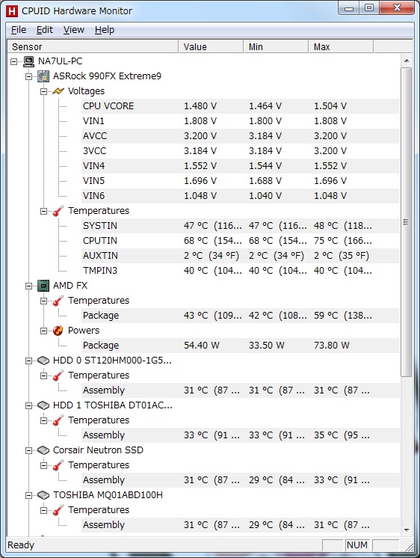The image size is (420, 558).
Task: Select the TMPIN3 temperature row
Action: coord(241,271)
